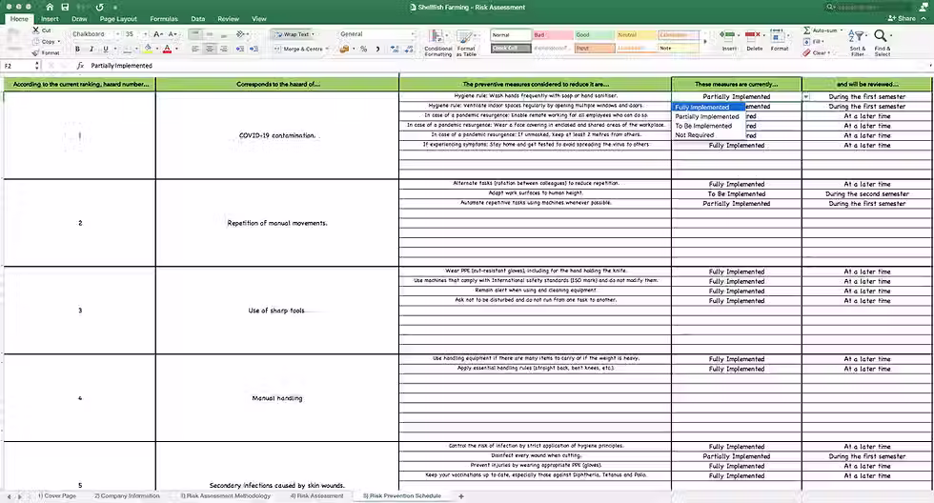The image size is (934, 503).
Task: Click the cell dropdown arrow beside Partially Implemented
Action: [806, 96]
